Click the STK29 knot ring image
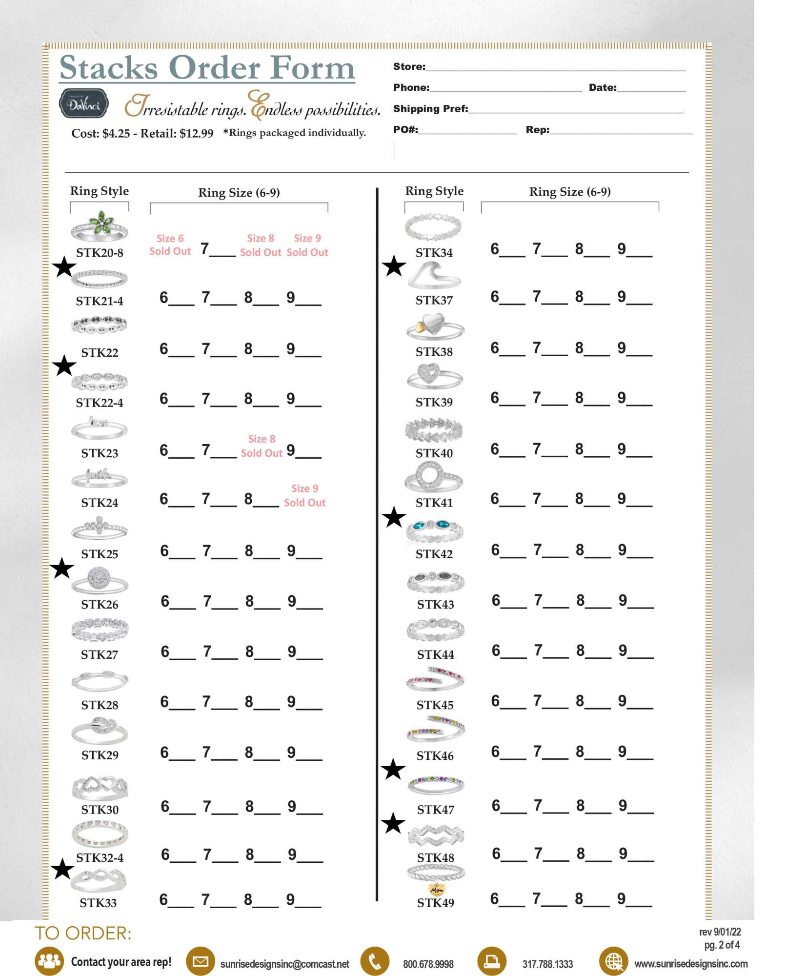This screenshot has height=976, width=786. pos(100,731)
